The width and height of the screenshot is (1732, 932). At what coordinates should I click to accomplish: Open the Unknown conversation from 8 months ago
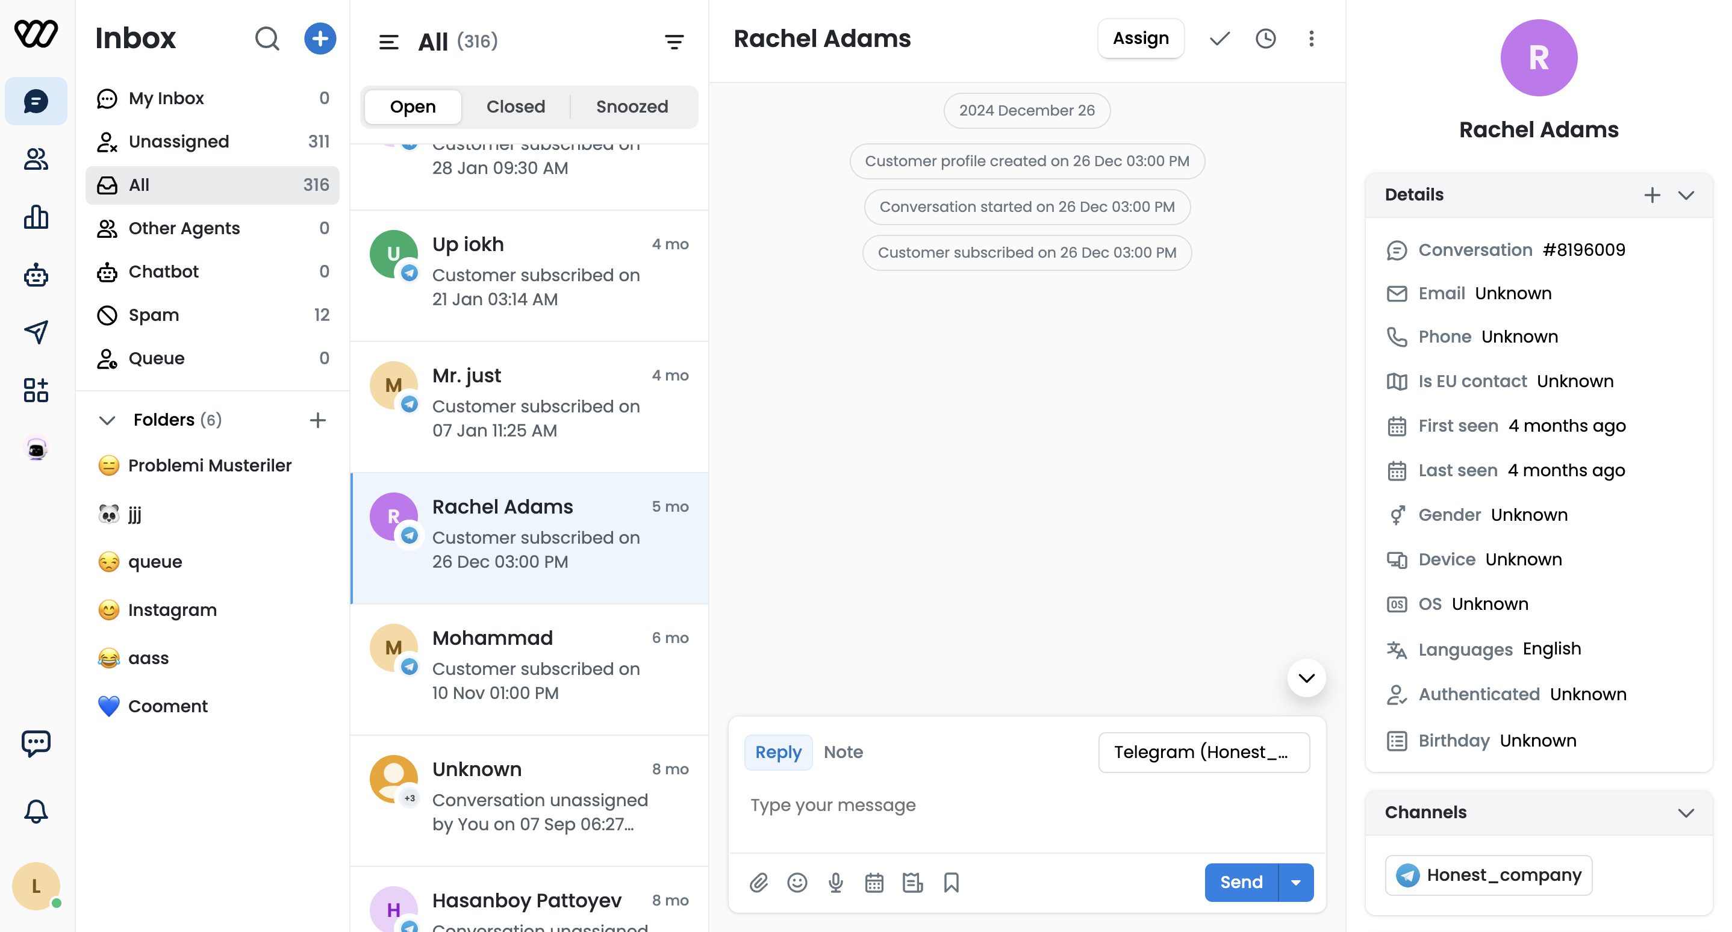click(x=529, y=801)
